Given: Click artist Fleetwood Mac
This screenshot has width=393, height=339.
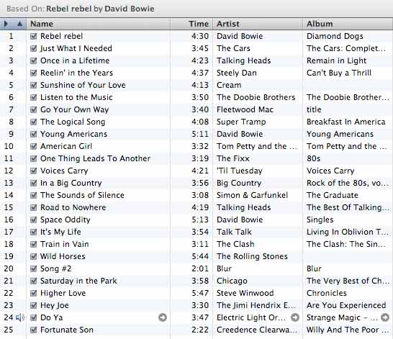Looking at the screenshot, I should pyautogui.click(x=245, y=109).
